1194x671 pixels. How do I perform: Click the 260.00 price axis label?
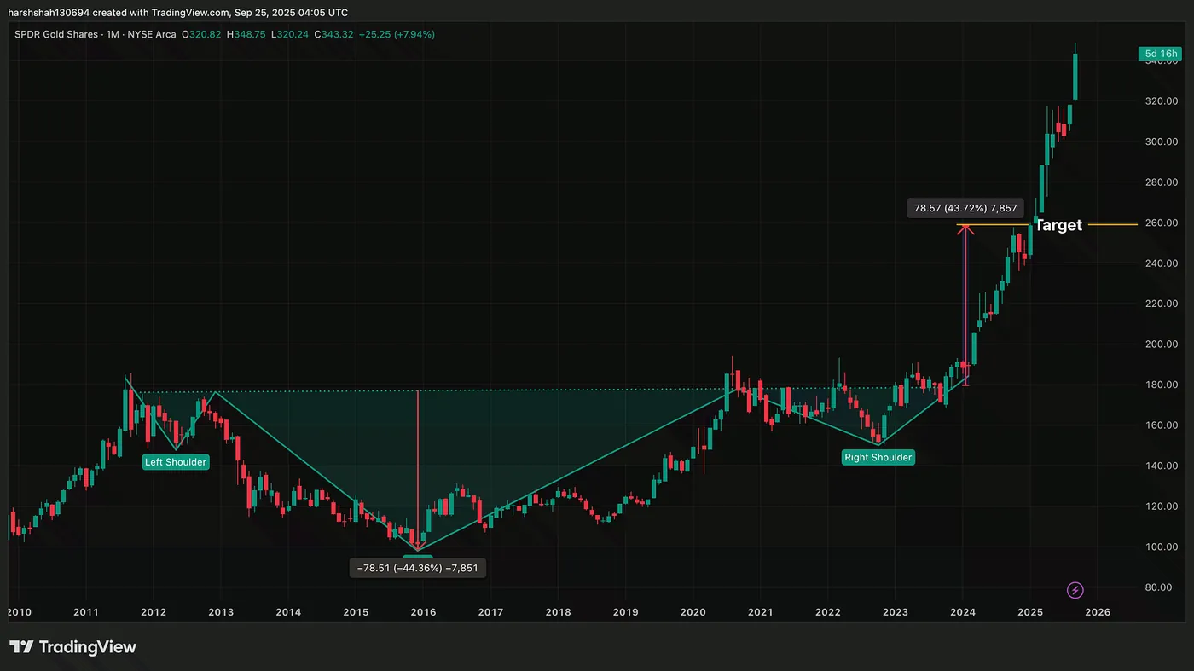point(1162,223)
